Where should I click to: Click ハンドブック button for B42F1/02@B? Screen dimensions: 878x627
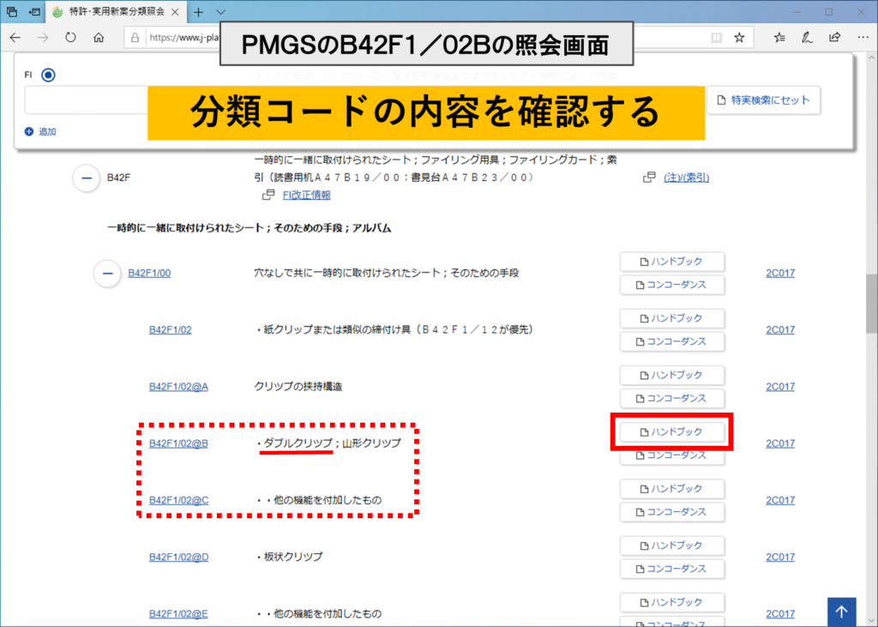tap(672, 431)
